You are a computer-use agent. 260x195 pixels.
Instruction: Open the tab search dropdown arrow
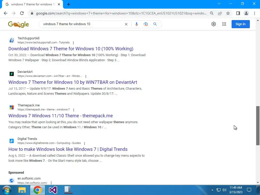pos(219,4)
